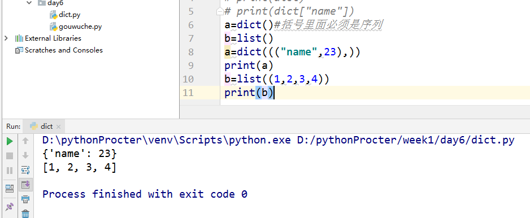Open gouwuche.py in project tree
This screenshot has width=530, height=218.
(x=80, y=27)
